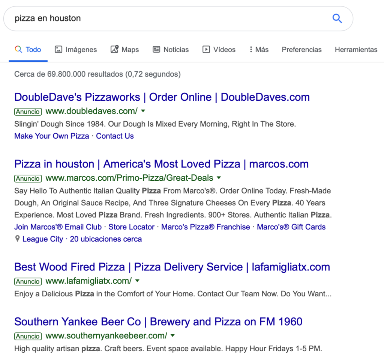Open the 20 ubicaciones cerca link
The width and height of the screenshot is (384, 361).
pyautogui.click(x=106, y=239)
